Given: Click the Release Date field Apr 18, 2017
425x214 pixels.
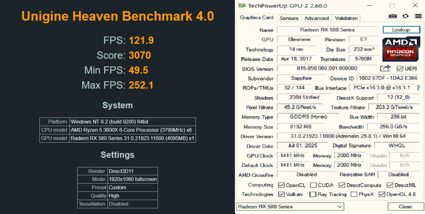Looking at the screenshot, I should click(296, 59).
